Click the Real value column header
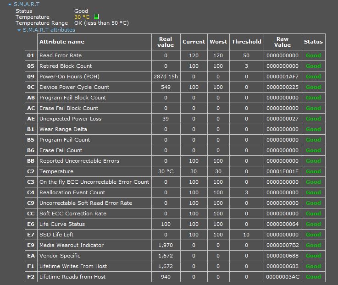 pos(166,42)
